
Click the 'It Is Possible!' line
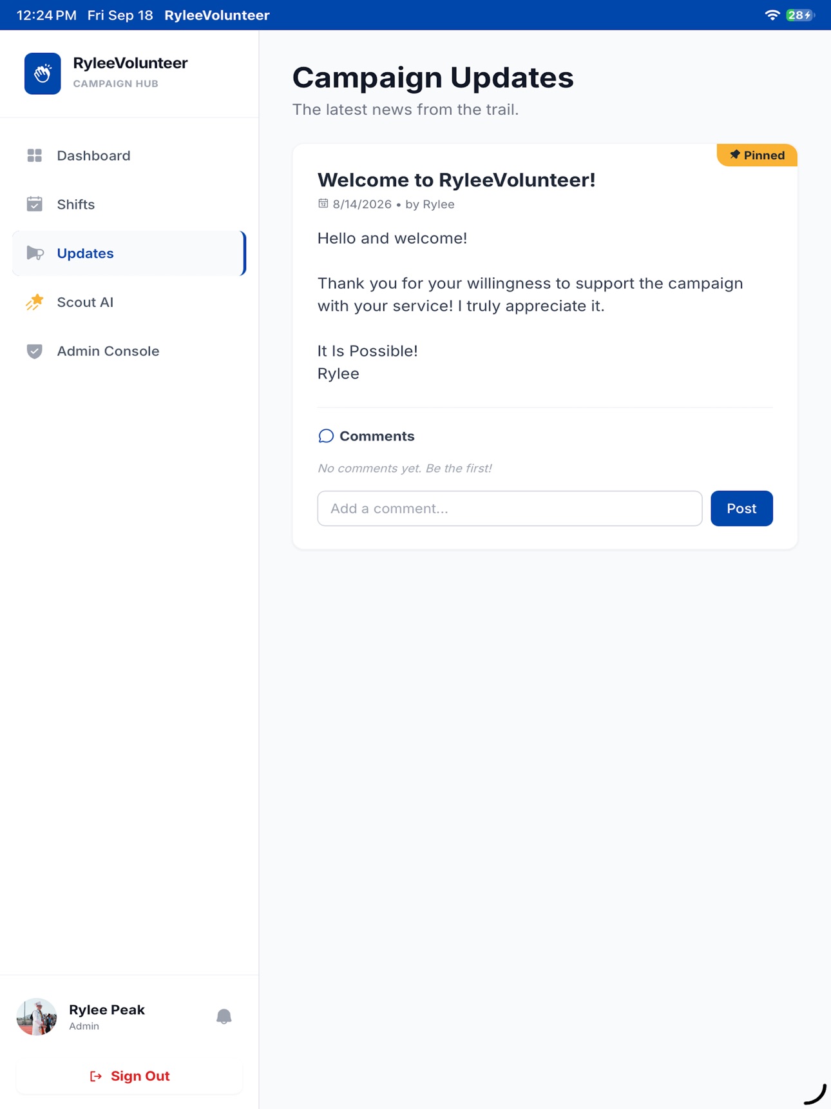pos(367,351)
